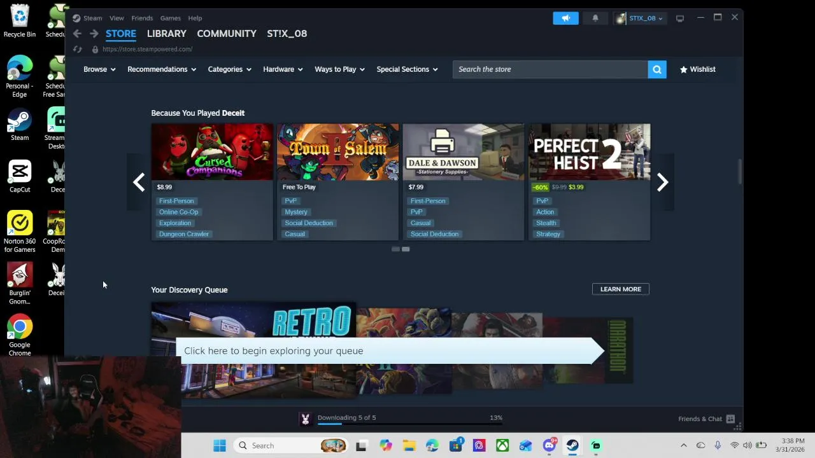This screenshot has width=815, height=458.
Task: Open the Windows Start menu
Action: pyautogui.click(x=220, y=445)
